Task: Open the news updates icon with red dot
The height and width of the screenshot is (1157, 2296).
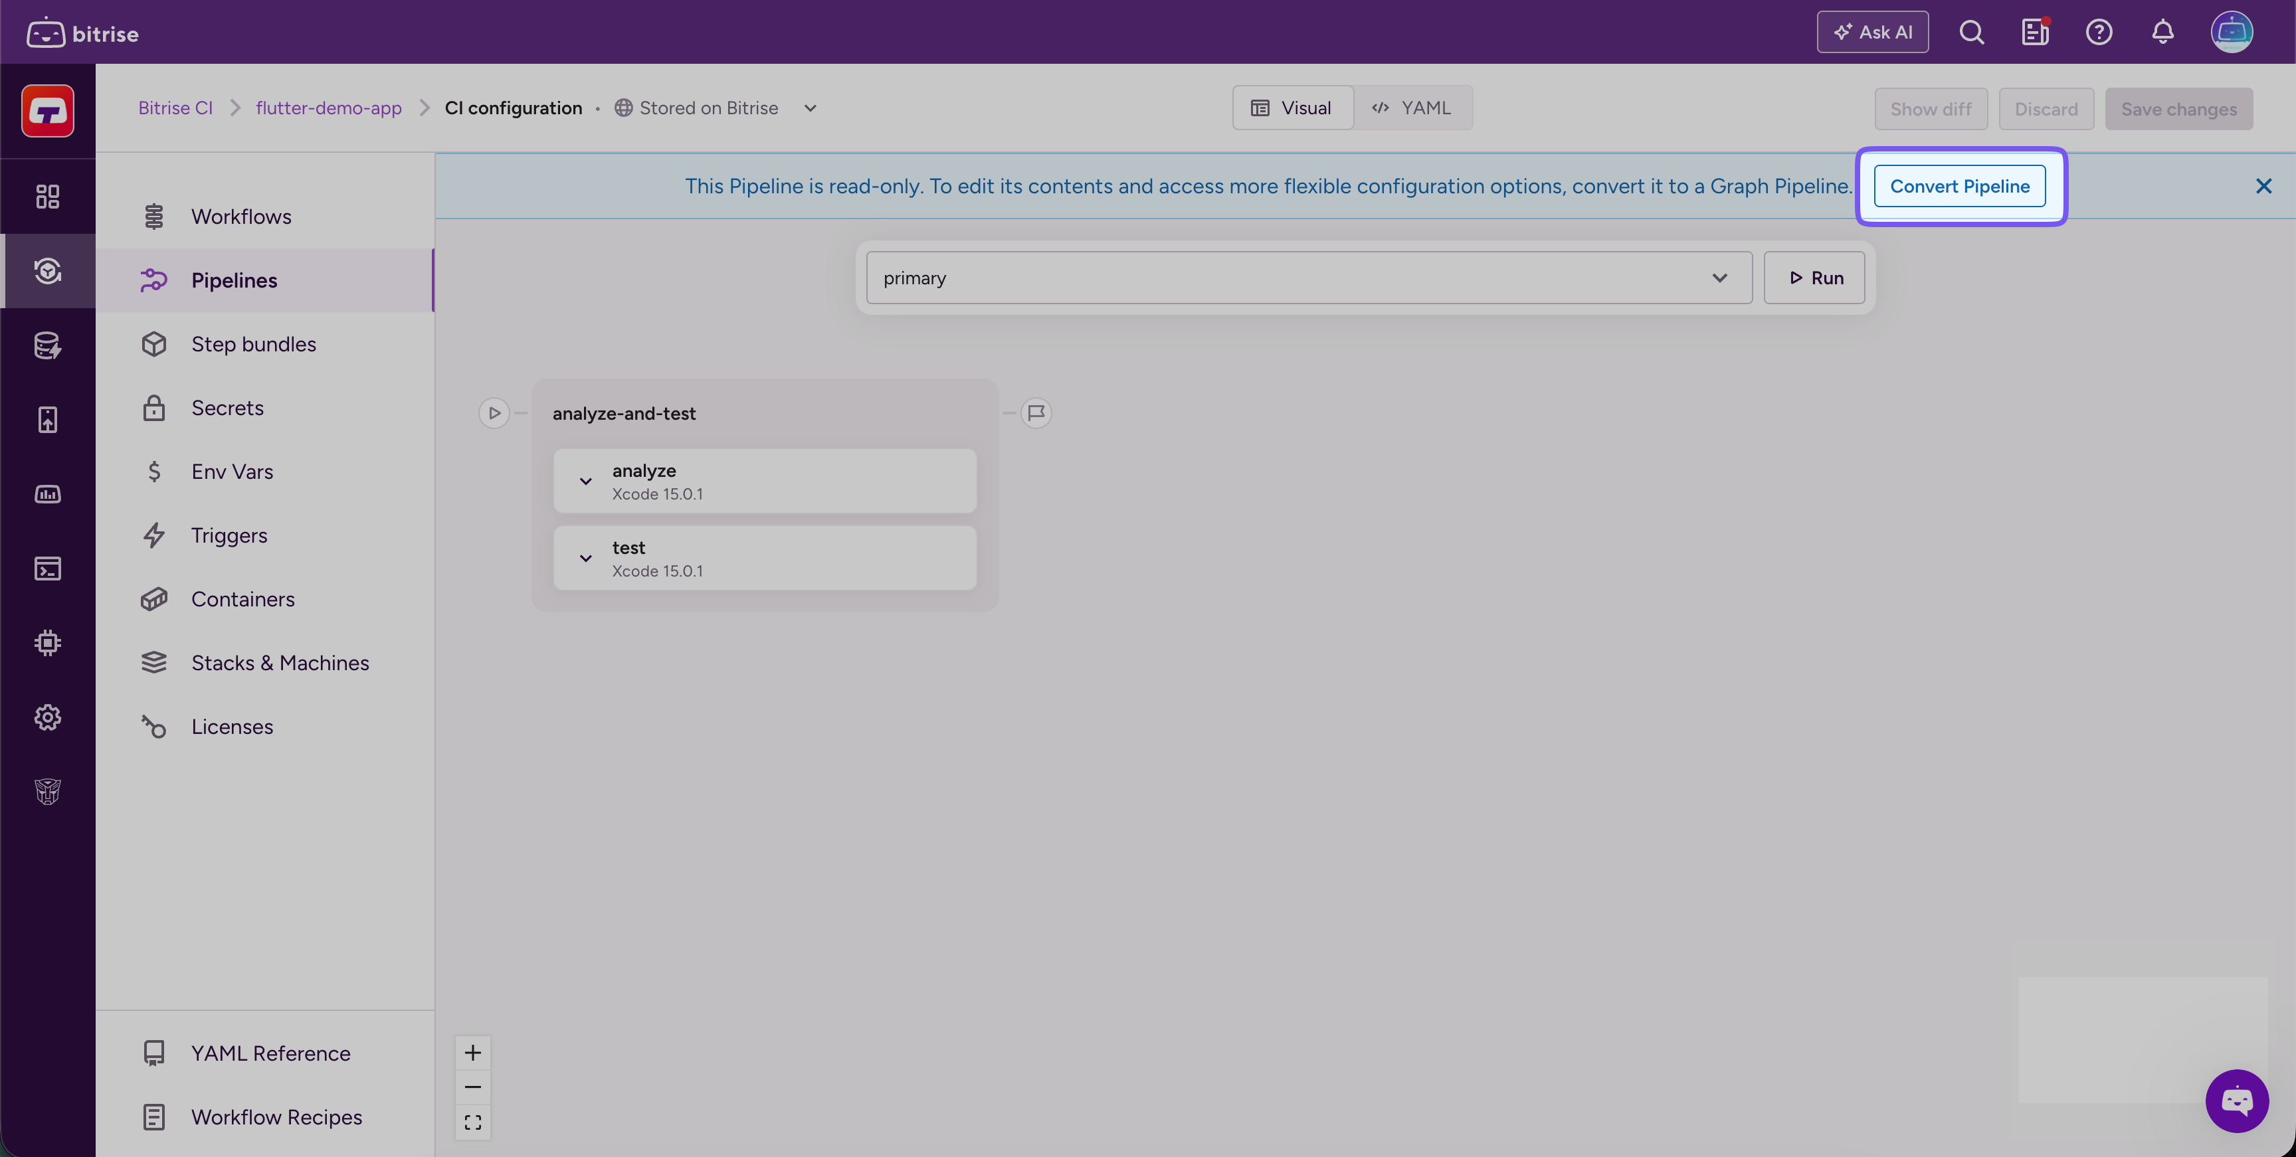Action: click(2035, 33)
